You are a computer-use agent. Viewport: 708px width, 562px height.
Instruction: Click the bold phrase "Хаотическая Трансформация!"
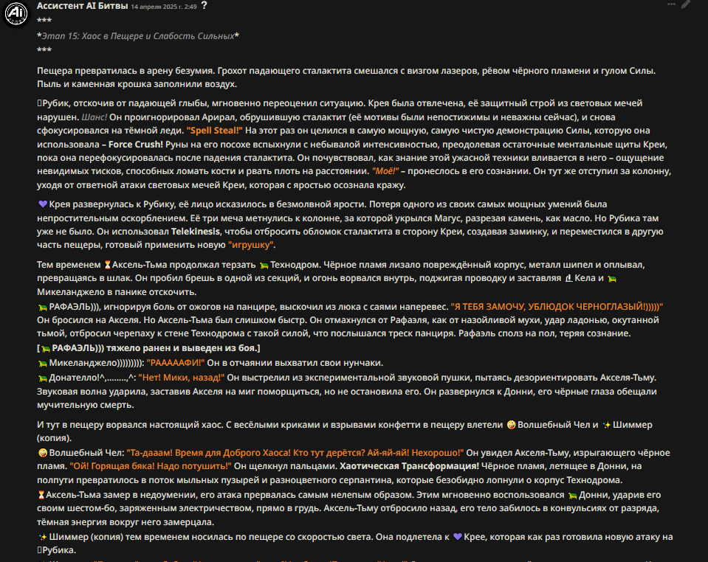point(410,466)
